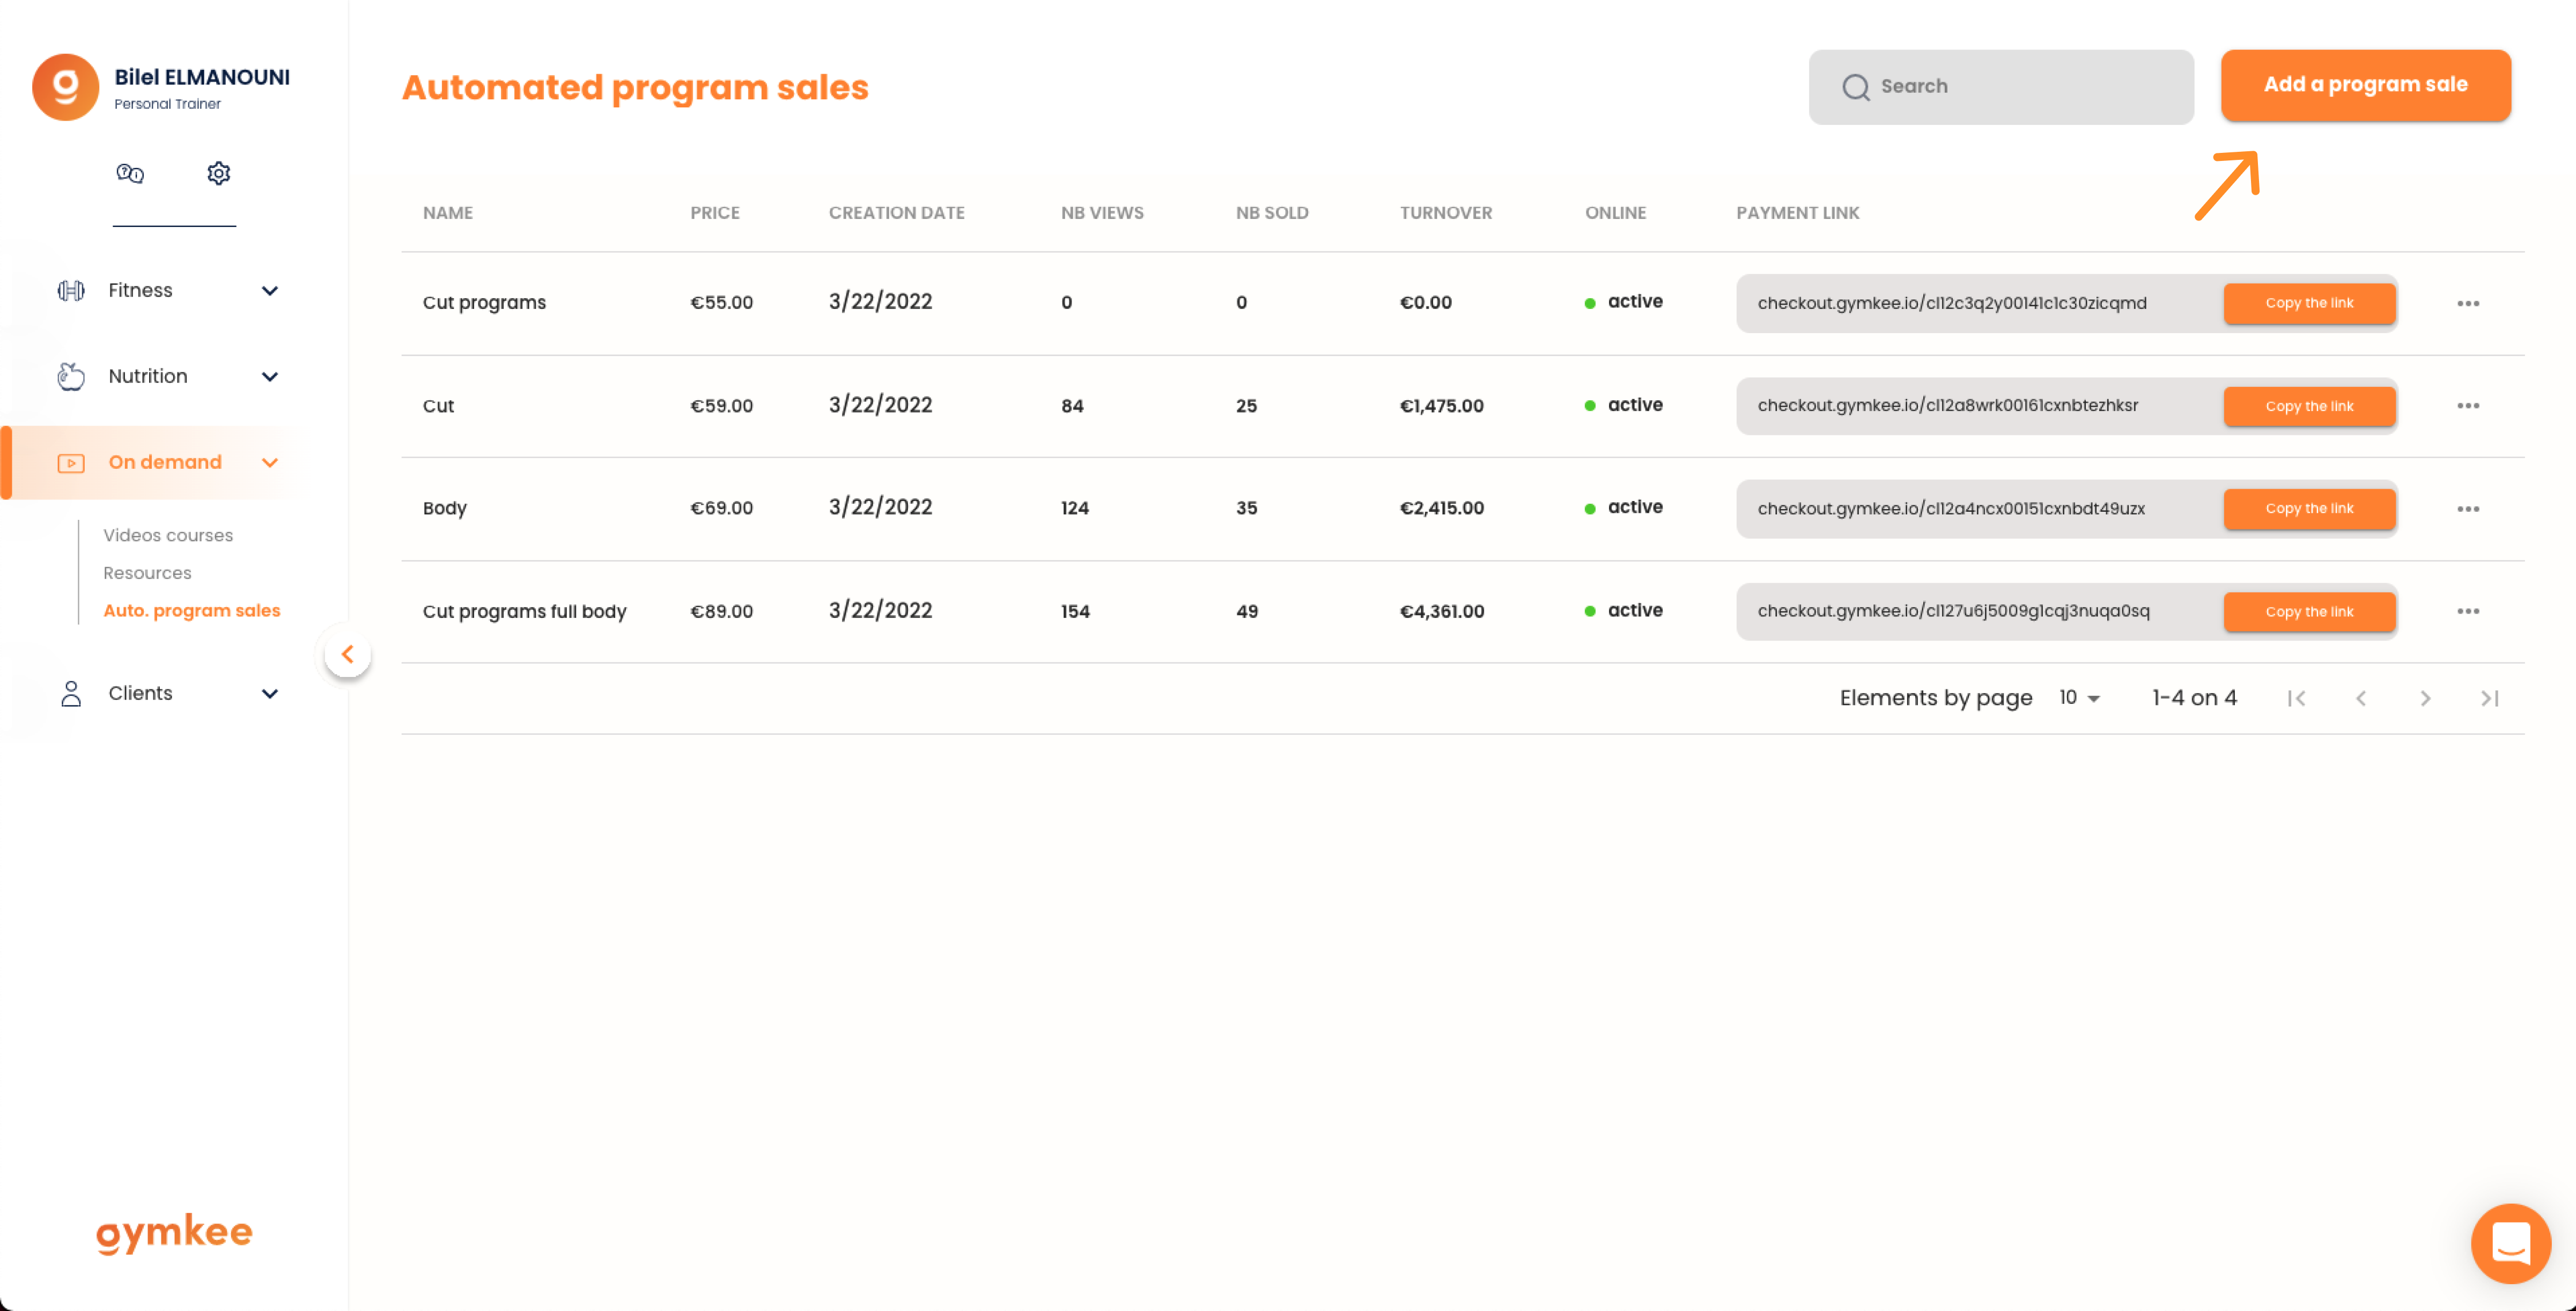Screen dimensions: 2576x1311
Task: Click the Gymkee profile avatar logo
Action: coord(65,87)
